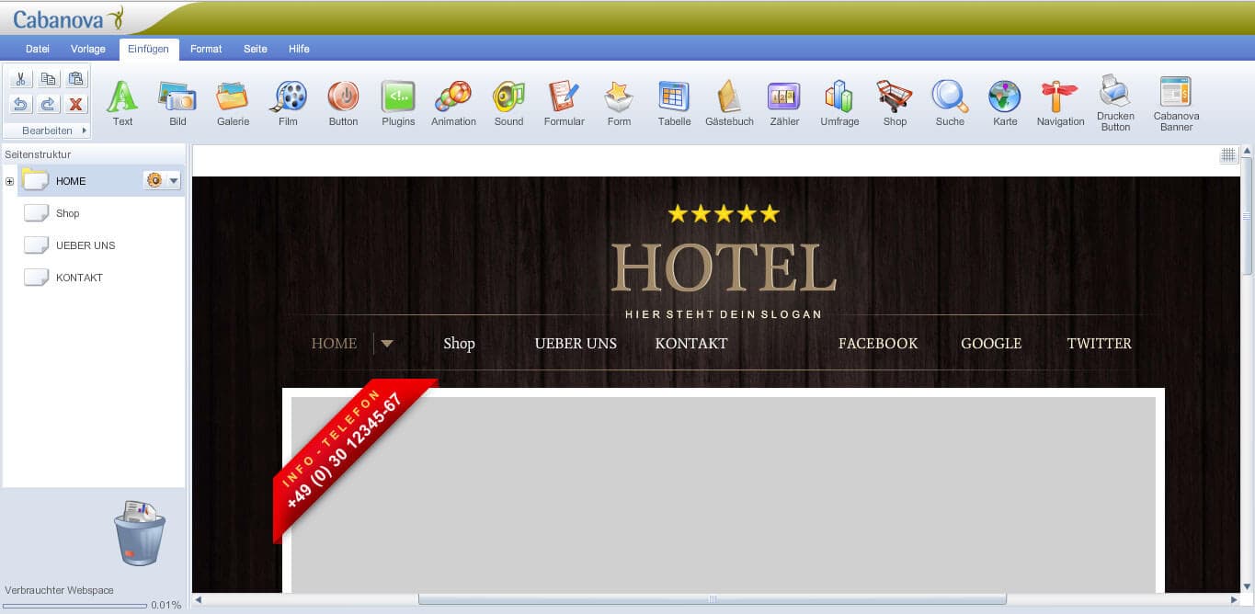1255x614 pixels.
Task: Select the slogan text 'HIER STEHT DEIN SLOGAN'
Action: (x=724, y=314)
